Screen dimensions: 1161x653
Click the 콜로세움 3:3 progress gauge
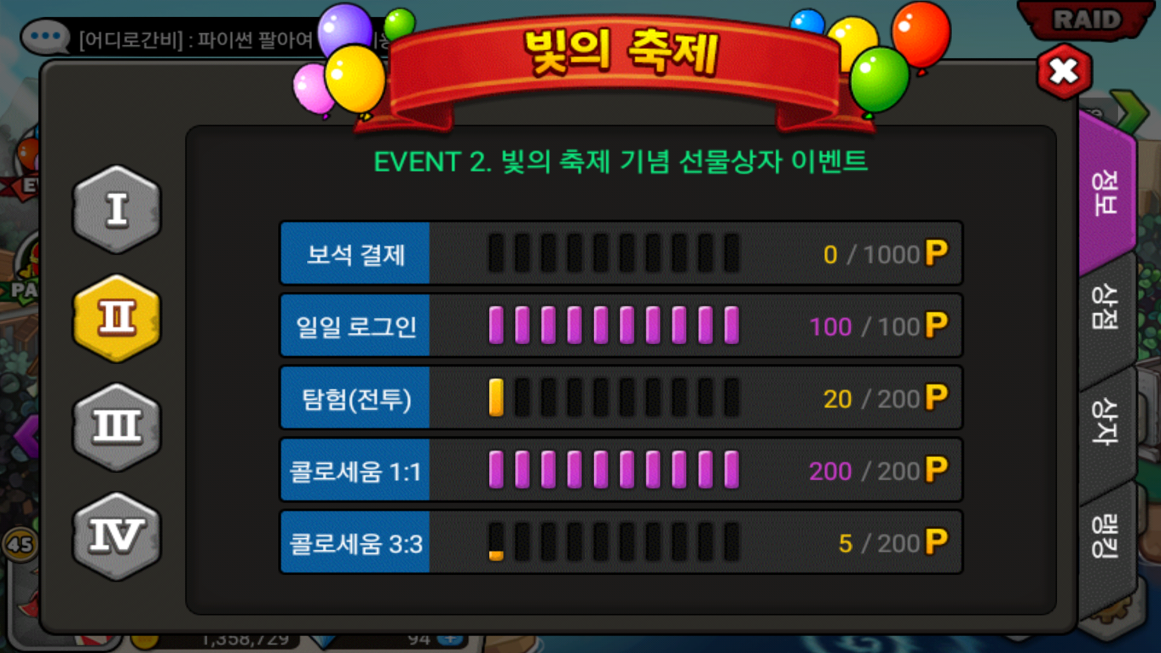pos(614,542)
